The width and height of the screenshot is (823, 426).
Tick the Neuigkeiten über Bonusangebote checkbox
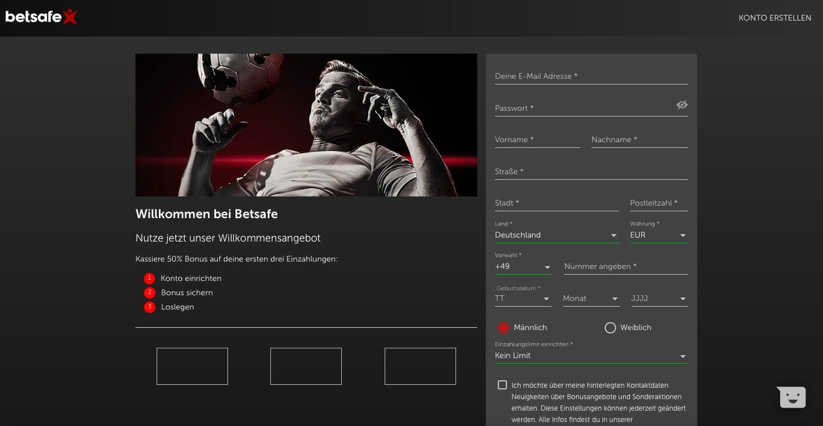[502, 385]
